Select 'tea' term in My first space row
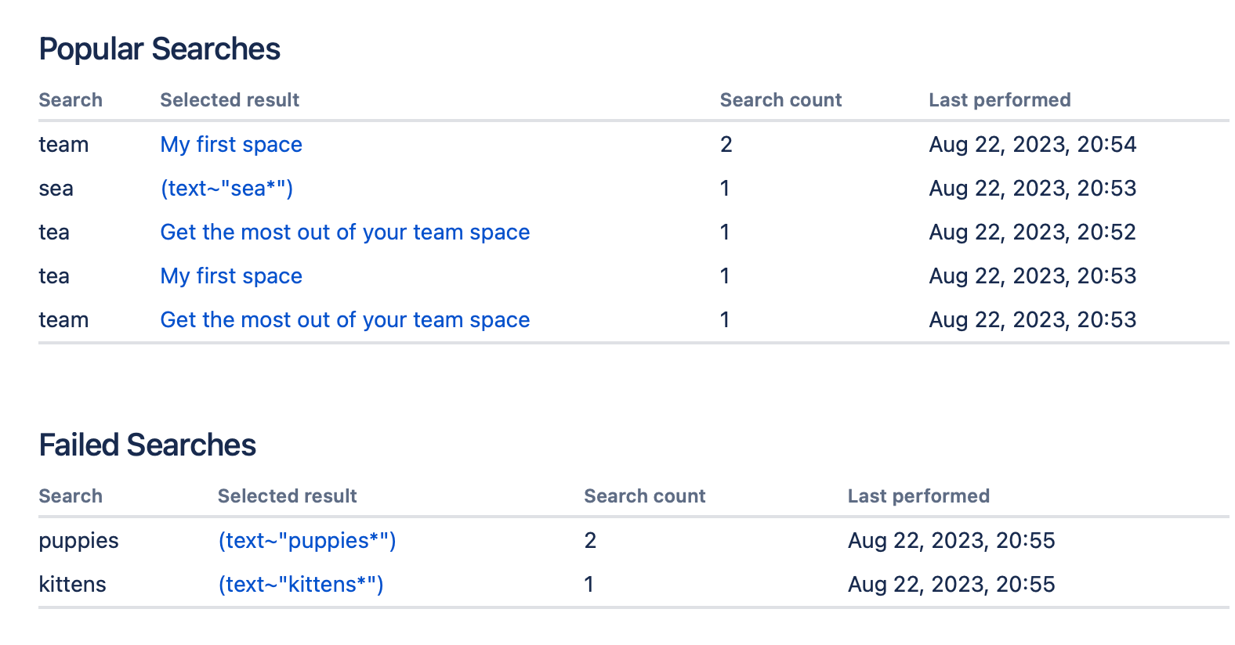 click(54, 276)
